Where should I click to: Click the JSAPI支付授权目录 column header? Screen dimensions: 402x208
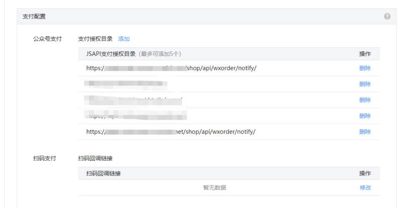click(x=111, y=54)
